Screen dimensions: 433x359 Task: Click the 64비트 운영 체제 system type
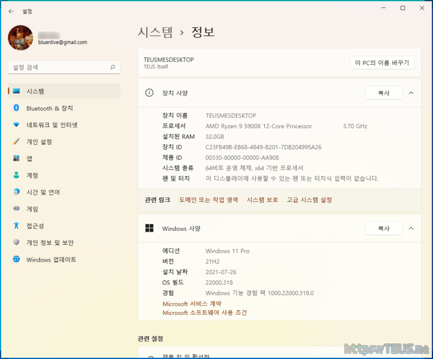tap(255, 168)
